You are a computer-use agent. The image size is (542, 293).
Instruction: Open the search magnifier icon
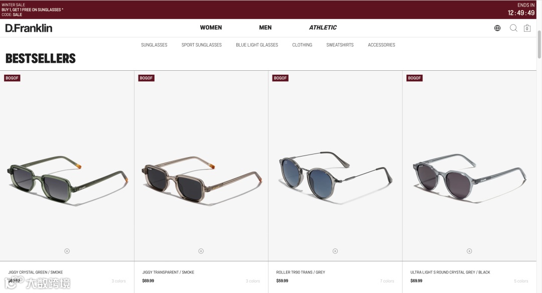tap(514, 28)
